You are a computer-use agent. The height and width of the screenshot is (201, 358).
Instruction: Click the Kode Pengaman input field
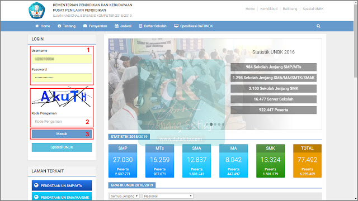click(62, 122)
